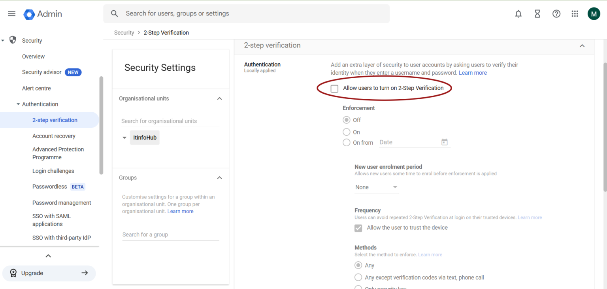Click the Security shield icon in sidebar
This screenshot has height=289, width=607.
click(12, 40)
